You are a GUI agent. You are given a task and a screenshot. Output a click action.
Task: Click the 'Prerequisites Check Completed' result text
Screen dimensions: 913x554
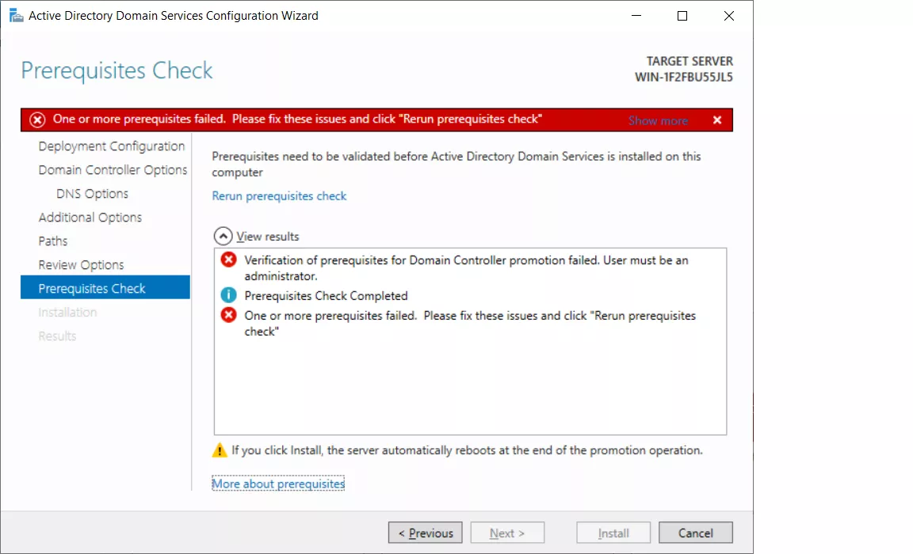click(x=326, y=296)
